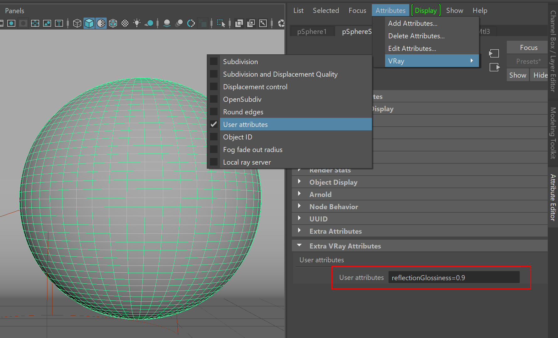Toggle depth of field icon
The height and width of the screenshot is (338, 558).
coord(203,23)
